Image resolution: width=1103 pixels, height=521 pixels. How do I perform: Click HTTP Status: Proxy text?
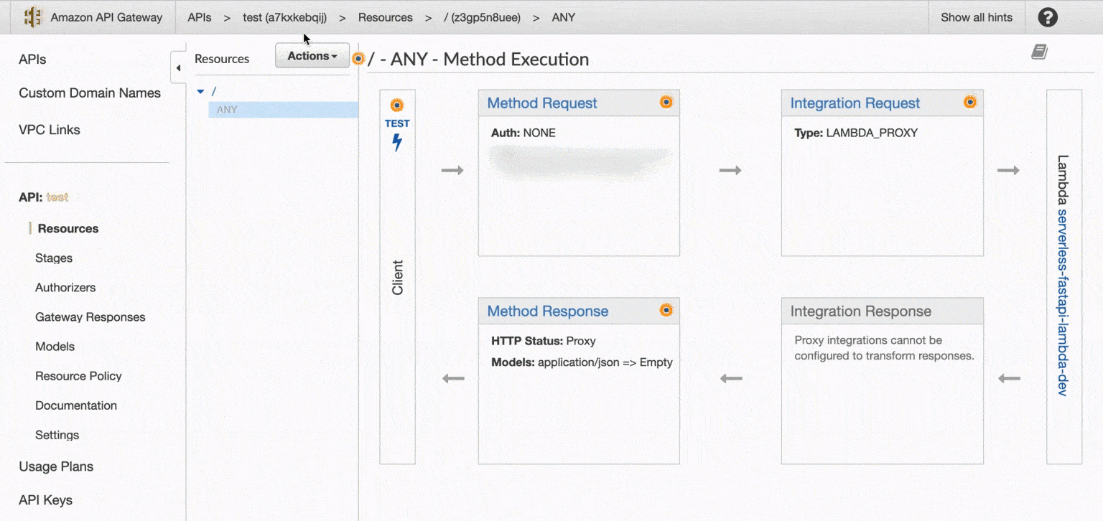coord(544,341)
